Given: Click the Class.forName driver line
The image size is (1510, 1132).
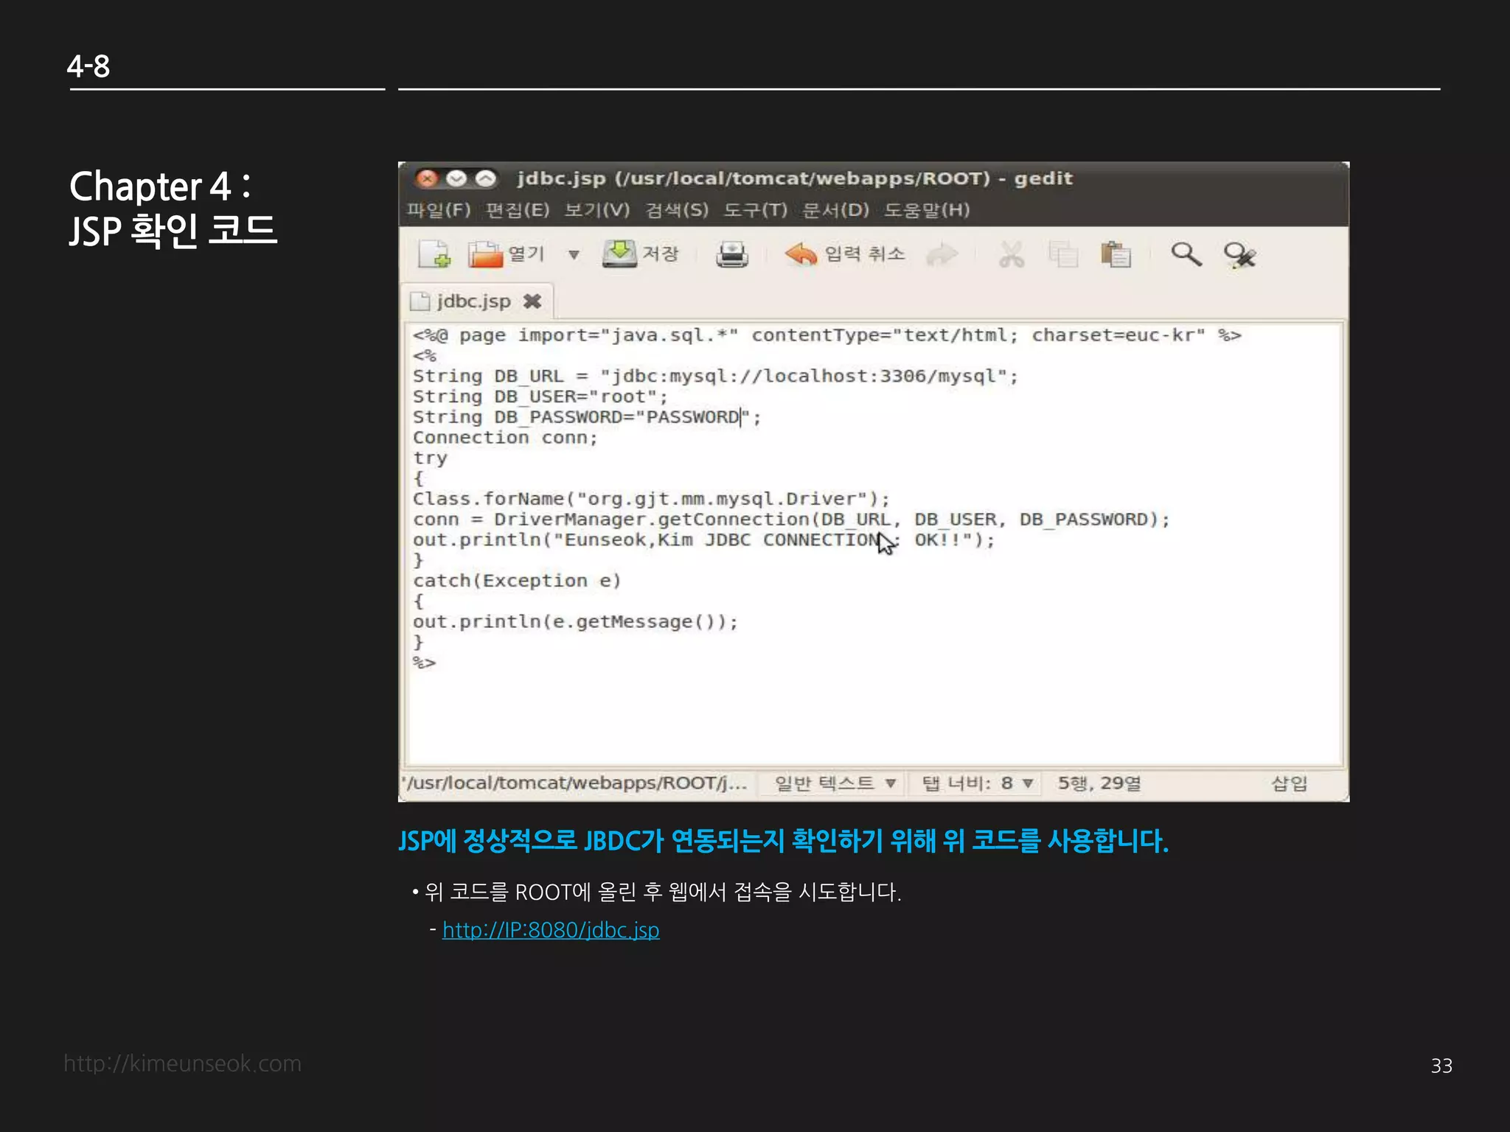Looking at the screenshot, I should tap(651, 499).
